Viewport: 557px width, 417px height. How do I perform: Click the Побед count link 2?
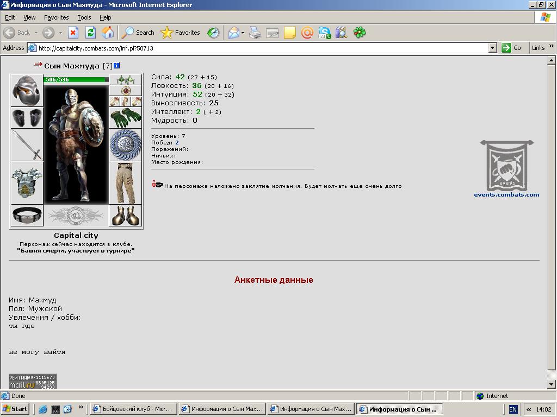(x=177, y=143)
